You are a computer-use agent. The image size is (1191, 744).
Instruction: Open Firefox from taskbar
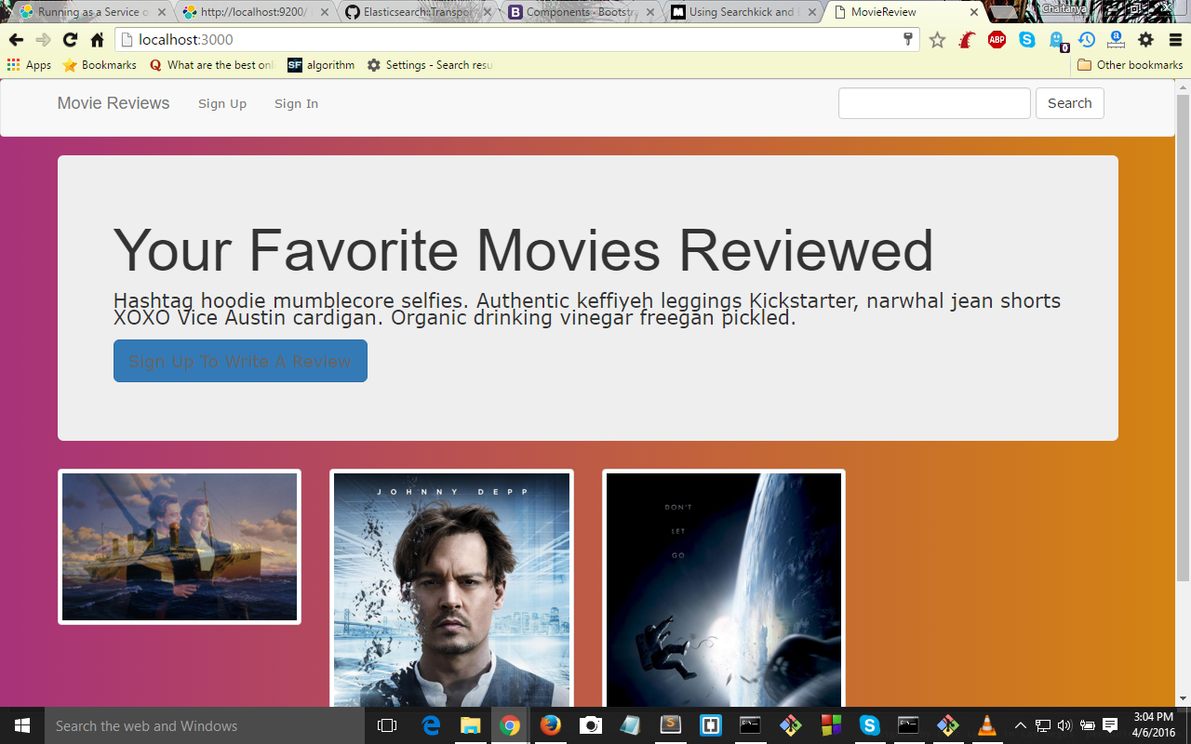[551, 725]
